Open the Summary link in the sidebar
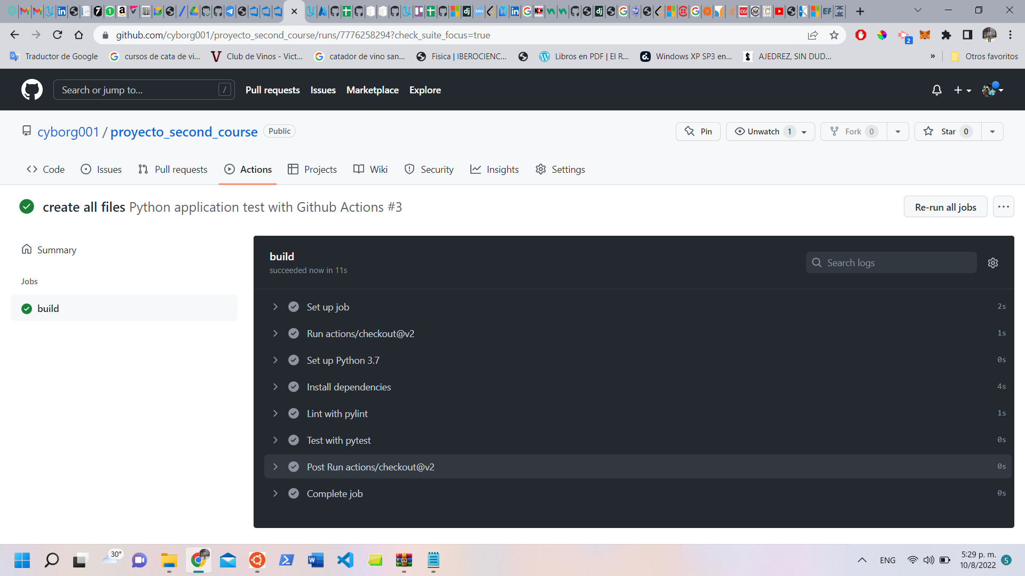1025x576 pixels. pos(57,250)
